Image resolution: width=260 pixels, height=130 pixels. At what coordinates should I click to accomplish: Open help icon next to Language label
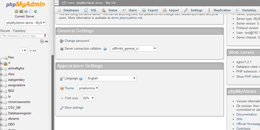pos(81,79)
